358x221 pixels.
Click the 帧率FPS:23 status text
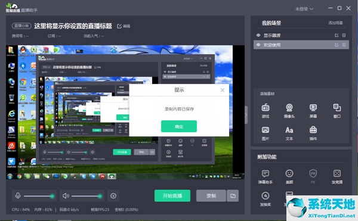pos(100,209)
